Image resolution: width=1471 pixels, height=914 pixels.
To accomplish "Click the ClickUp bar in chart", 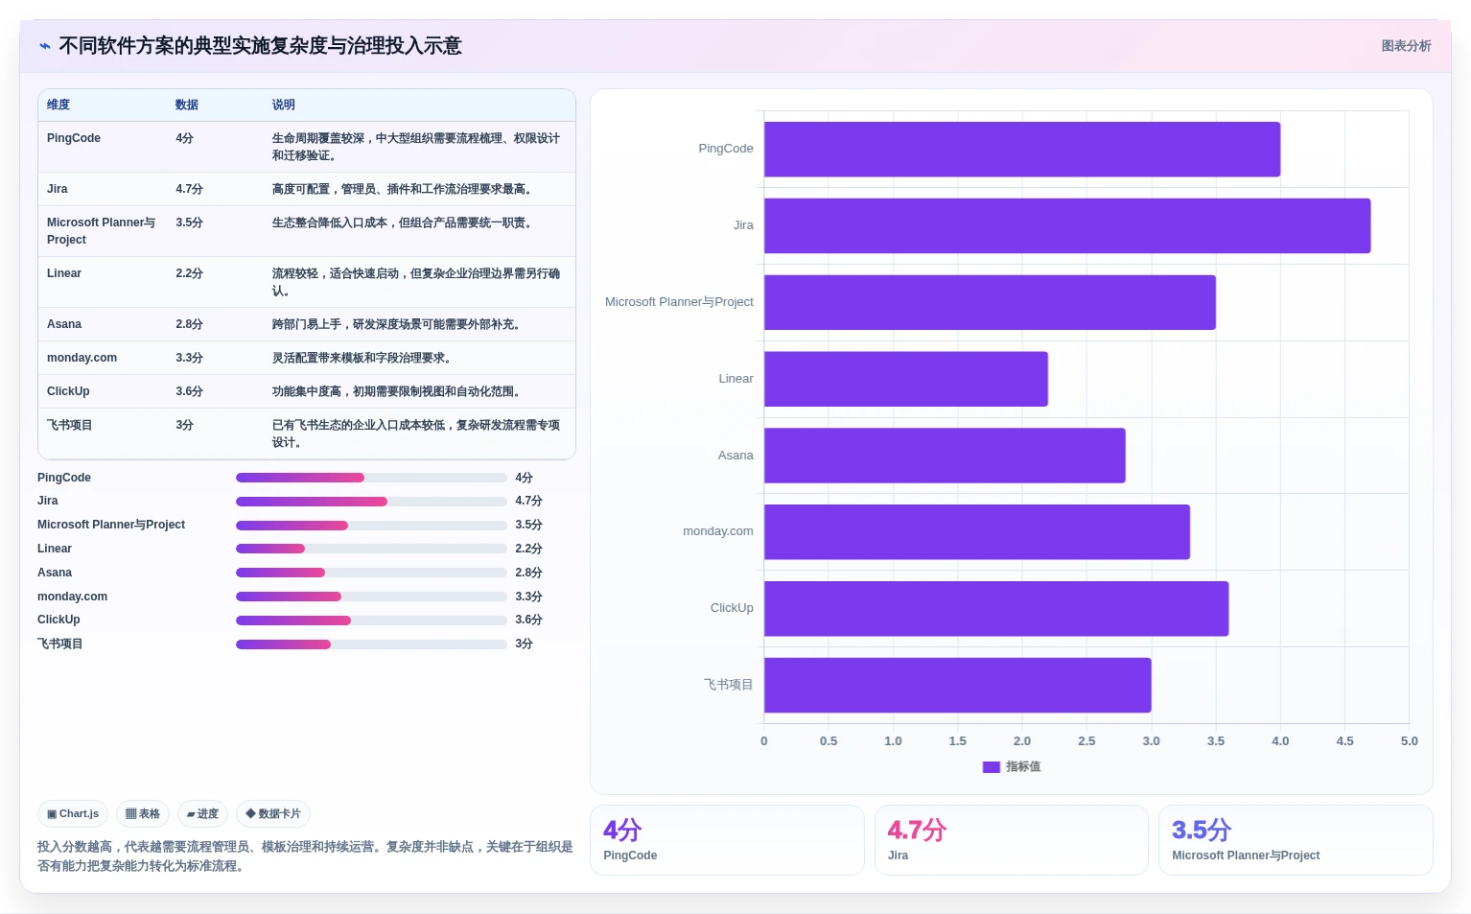I will 996,608.
